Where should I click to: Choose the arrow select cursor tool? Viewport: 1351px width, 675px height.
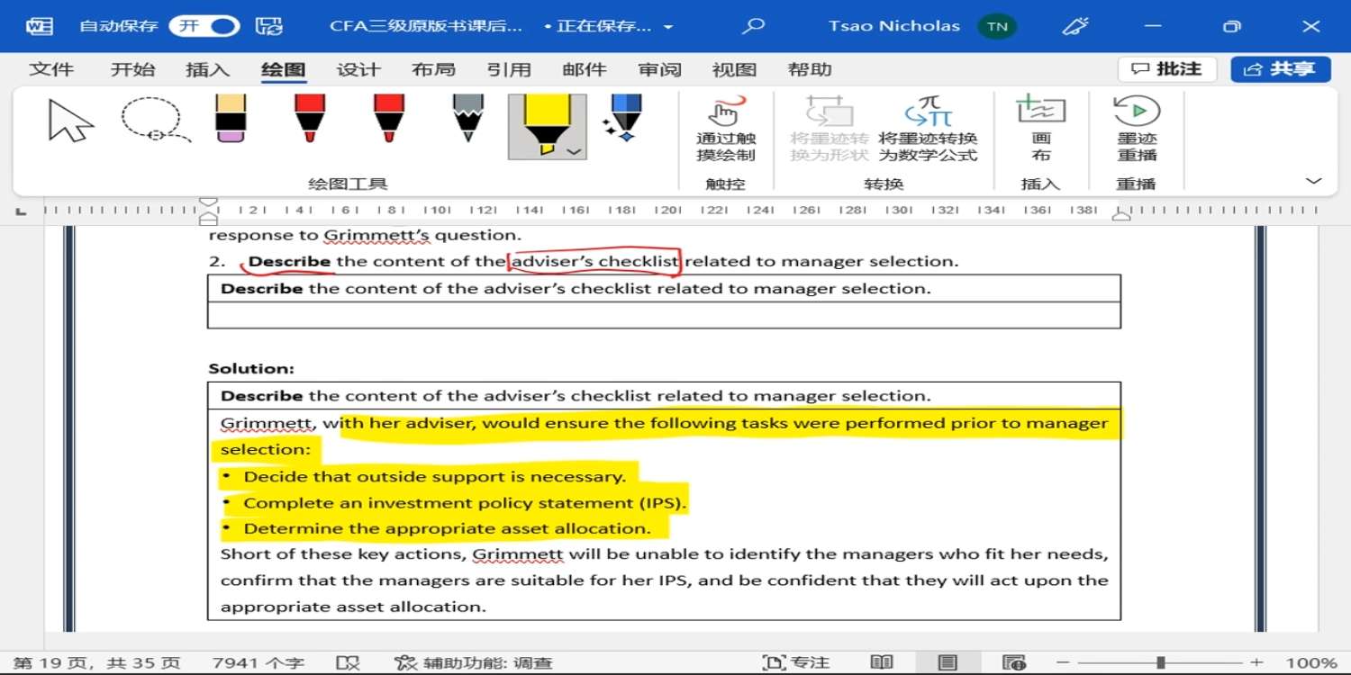click(70, 121)
